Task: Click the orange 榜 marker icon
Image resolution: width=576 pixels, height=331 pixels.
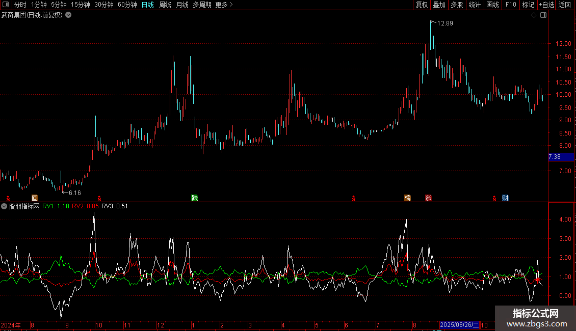Action: (407, 198)
